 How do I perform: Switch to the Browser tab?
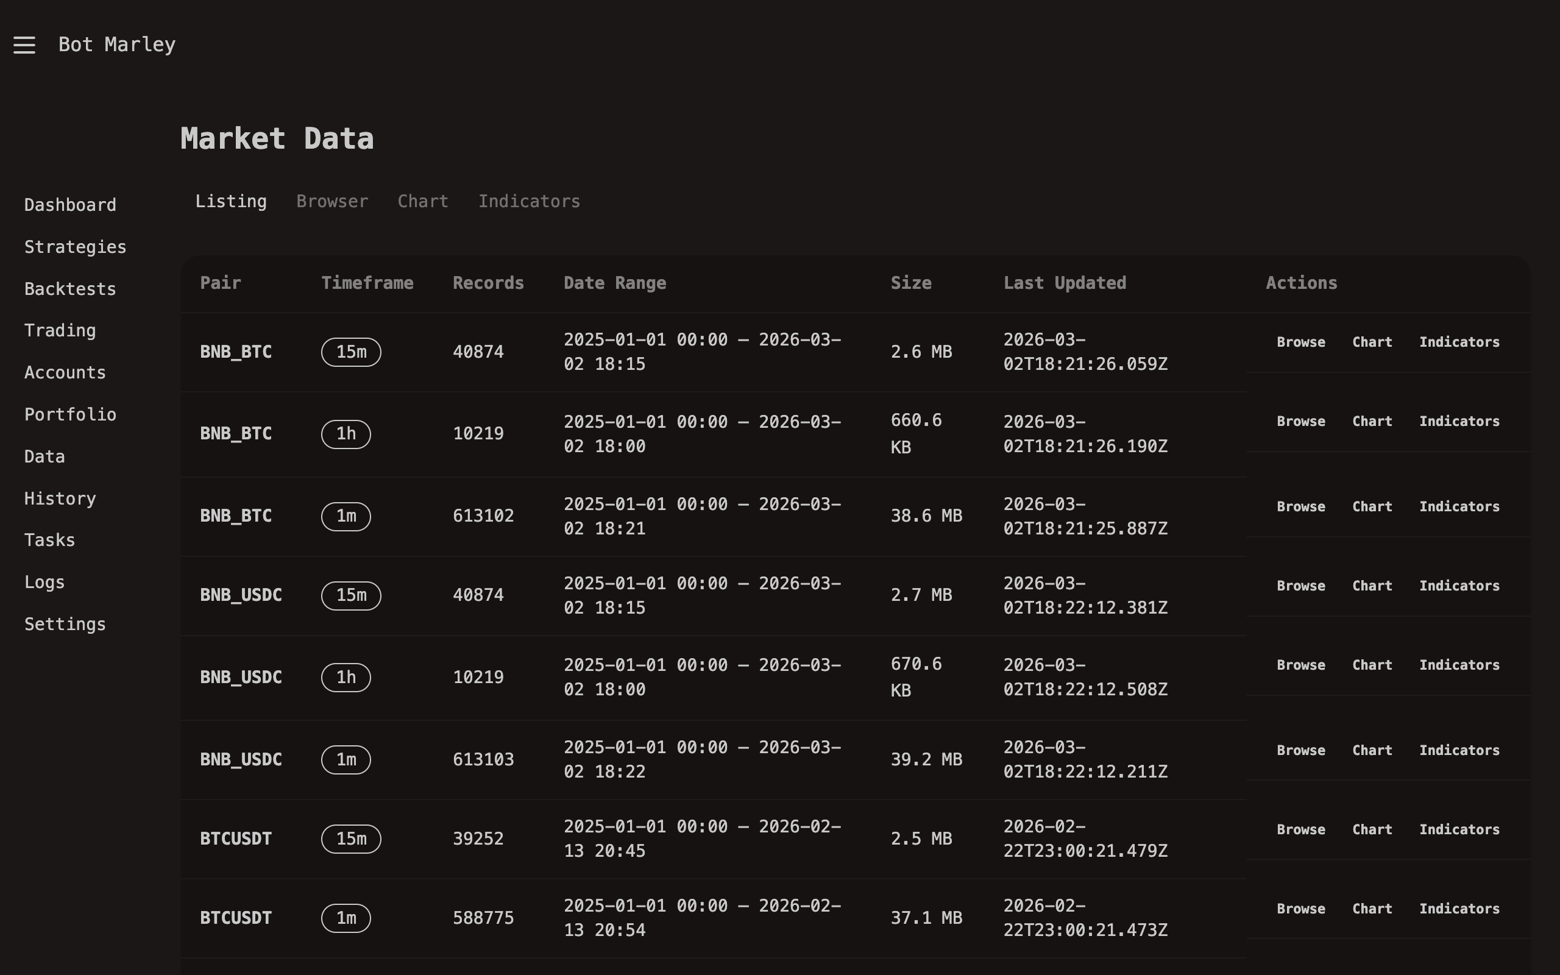click(331, 200)
